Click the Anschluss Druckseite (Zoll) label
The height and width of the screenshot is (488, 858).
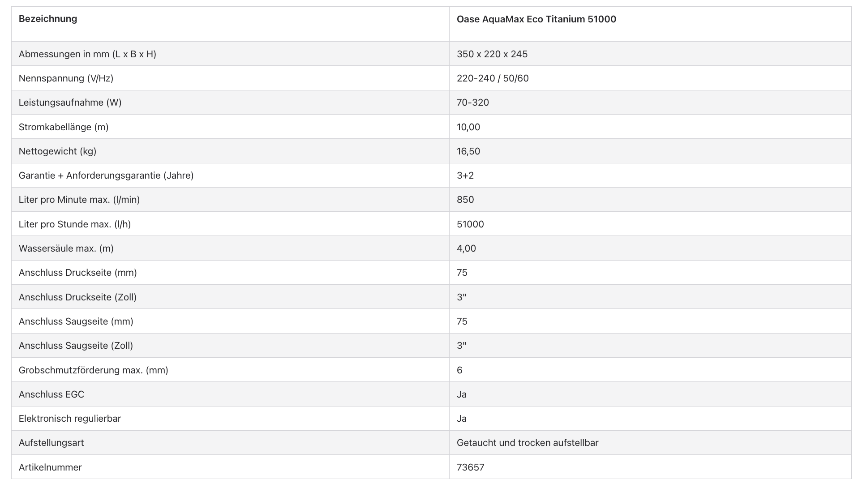(77, 297)
